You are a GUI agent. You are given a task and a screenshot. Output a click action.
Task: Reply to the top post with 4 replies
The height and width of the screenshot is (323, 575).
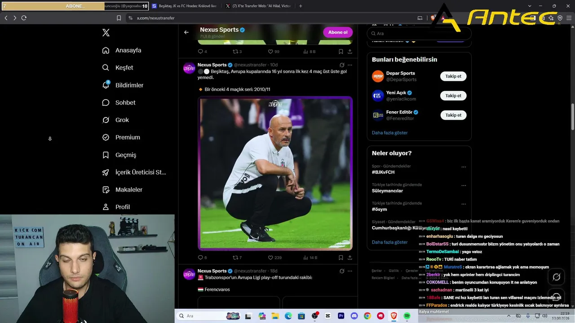click(x=202, y=52)
